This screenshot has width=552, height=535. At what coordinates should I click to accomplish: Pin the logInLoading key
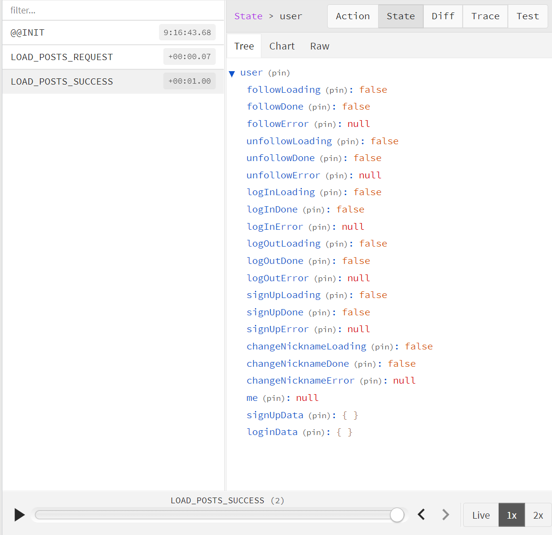(x=331, y=193)
